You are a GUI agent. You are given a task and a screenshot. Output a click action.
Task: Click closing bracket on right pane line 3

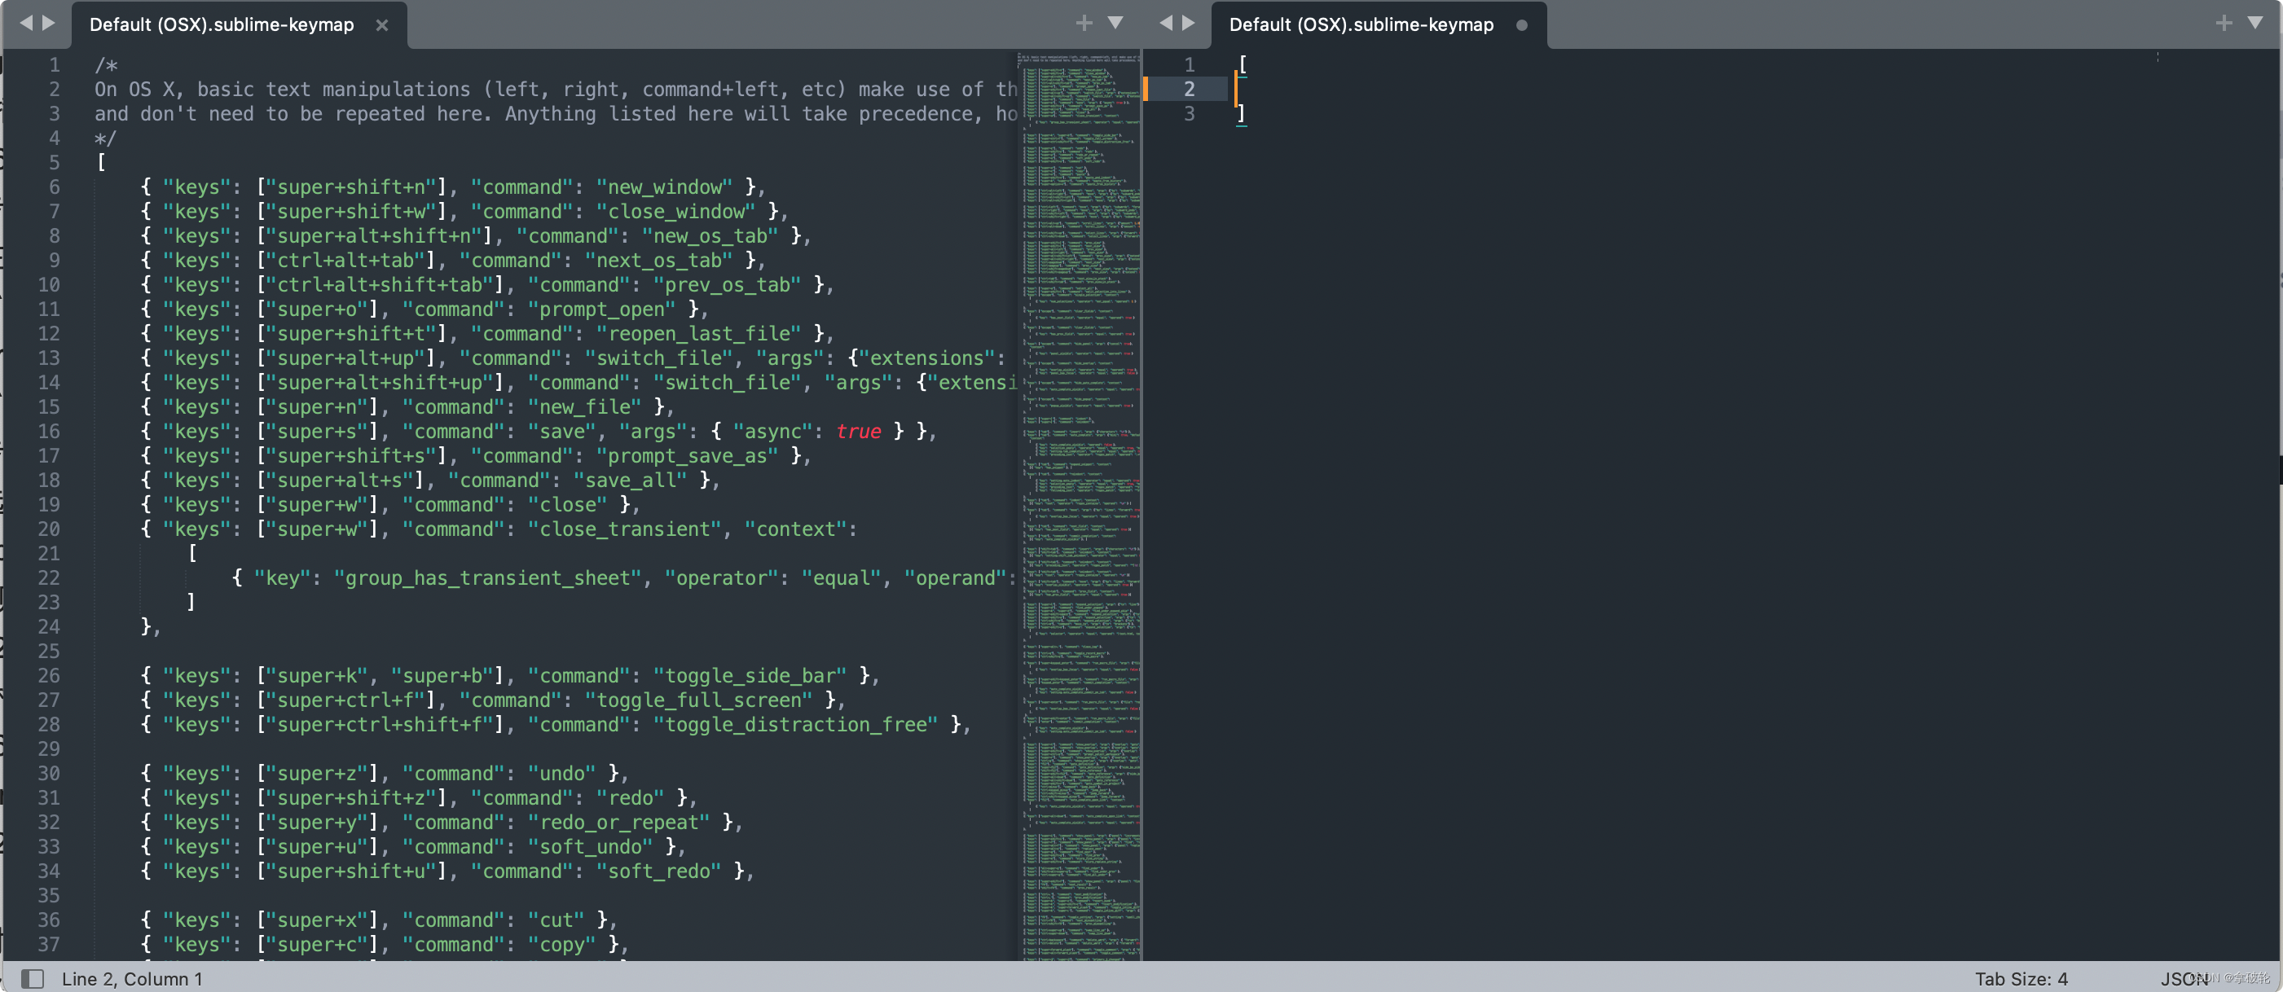(1241, 113)
